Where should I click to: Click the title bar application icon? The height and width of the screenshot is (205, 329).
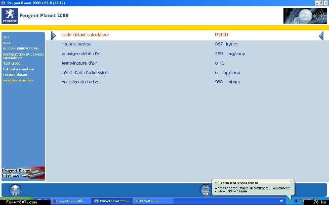[3, 3]
